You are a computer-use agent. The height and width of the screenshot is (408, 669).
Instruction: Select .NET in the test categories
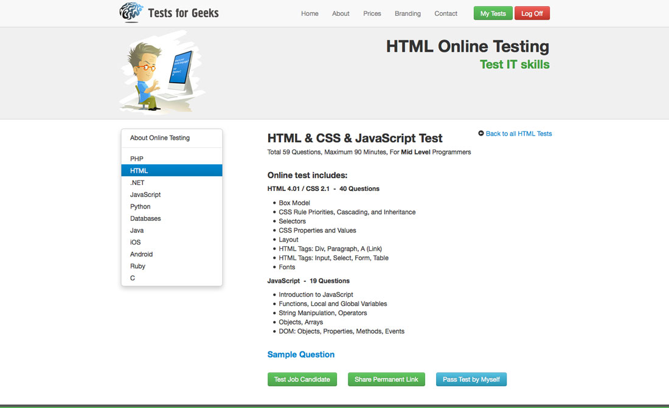(137, 182)
